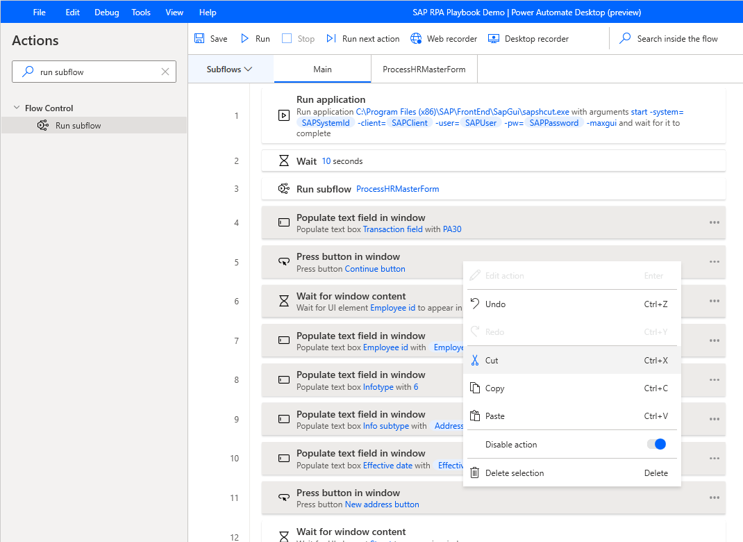This screenshot has height=542, width=743.
Task: Click the SAPPassword variable chip
Action: [554, 123]
